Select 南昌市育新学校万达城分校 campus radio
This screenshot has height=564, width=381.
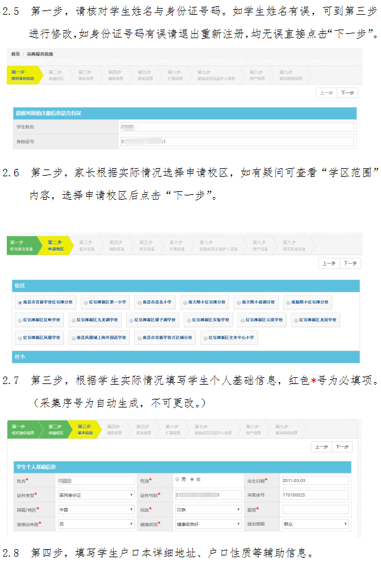click(140, 338)
